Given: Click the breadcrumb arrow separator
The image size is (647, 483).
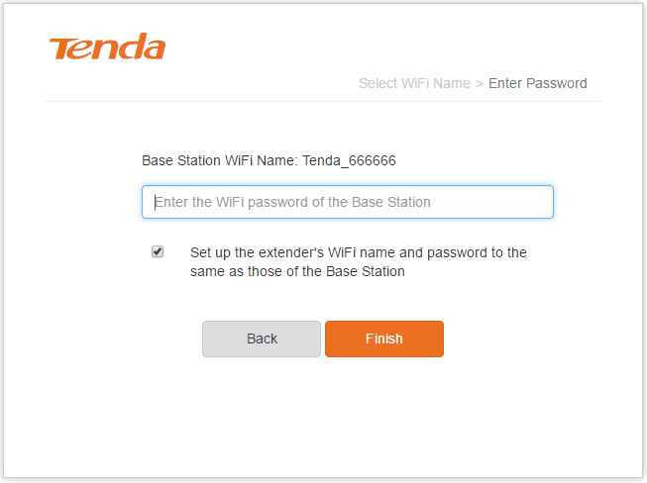Looking at the screenshot, I should pyautogui.click(x=480, y=83).
